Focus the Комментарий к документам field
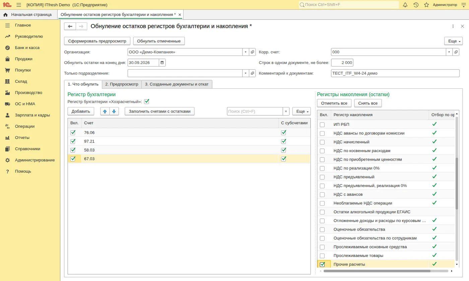The width and height of the screenshot is (469, 281). [x=395, y=73]
